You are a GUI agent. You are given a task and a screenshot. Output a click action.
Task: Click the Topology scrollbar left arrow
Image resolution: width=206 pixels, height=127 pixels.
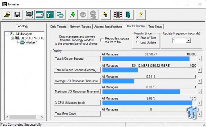(x=7, y=117)
